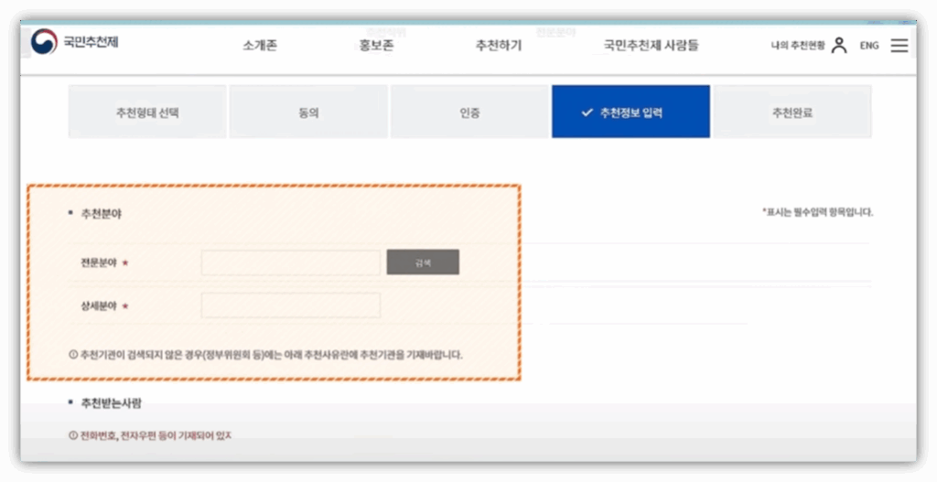This screenshot has width=937, height=482.
Task: Select the 인증 step tab
Action: click(x=469, y=112)
